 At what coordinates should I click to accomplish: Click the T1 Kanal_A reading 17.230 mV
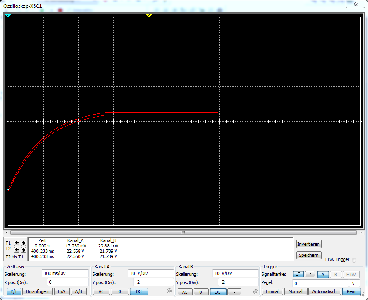point(76,246)
